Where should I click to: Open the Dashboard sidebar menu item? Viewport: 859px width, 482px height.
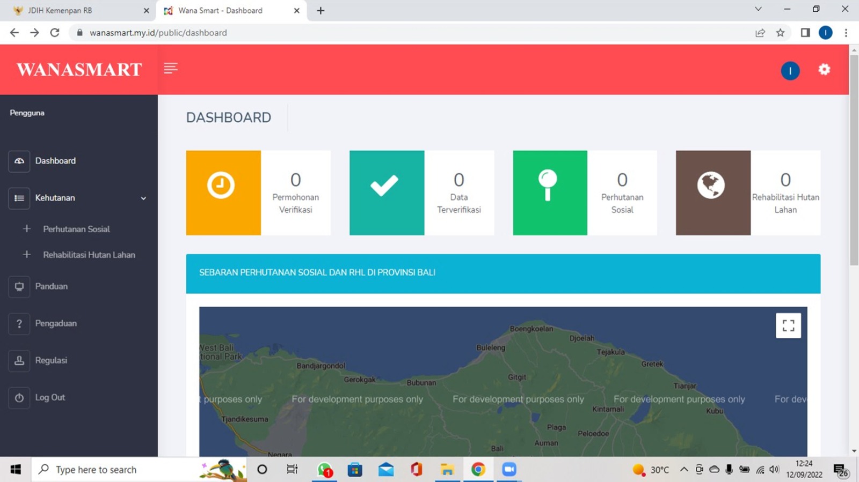click(55, 161)
